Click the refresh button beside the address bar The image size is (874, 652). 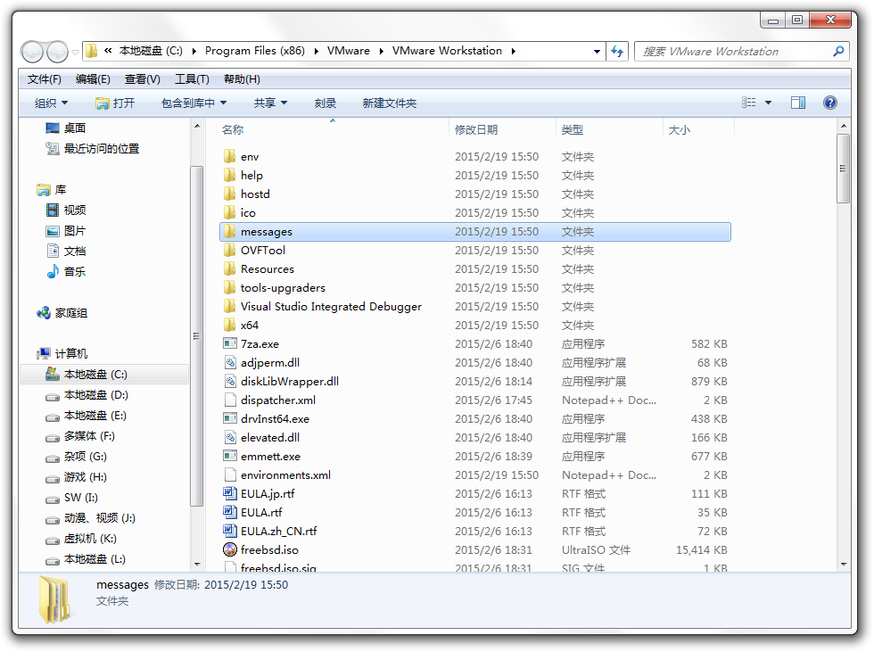click(x=617, y=52)
